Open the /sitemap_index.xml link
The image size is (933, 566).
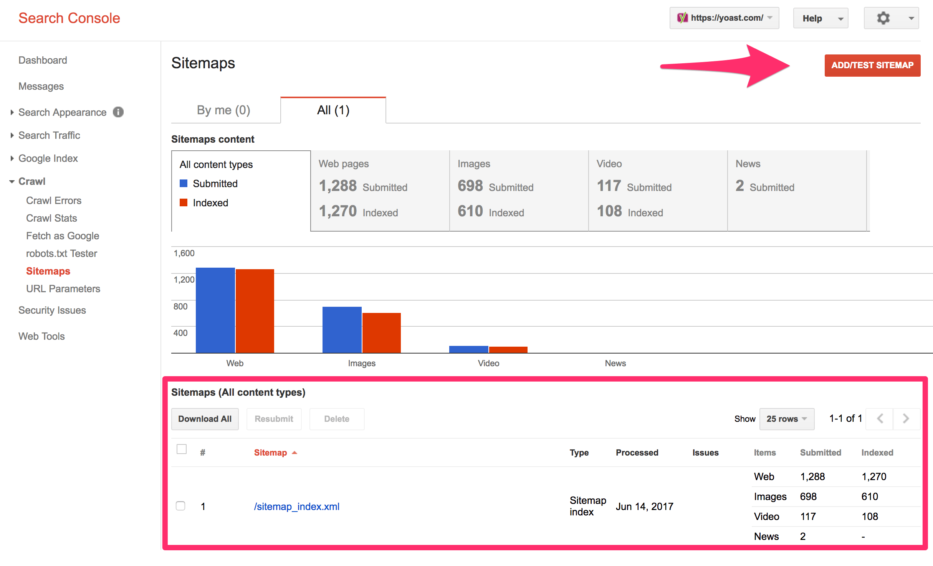[296, 507]
